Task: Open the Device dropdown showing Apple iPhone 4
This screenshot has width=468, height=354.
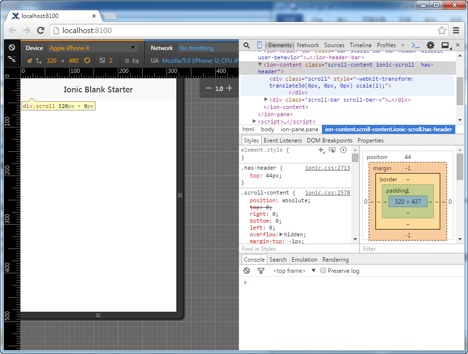Action: (93, 48)
